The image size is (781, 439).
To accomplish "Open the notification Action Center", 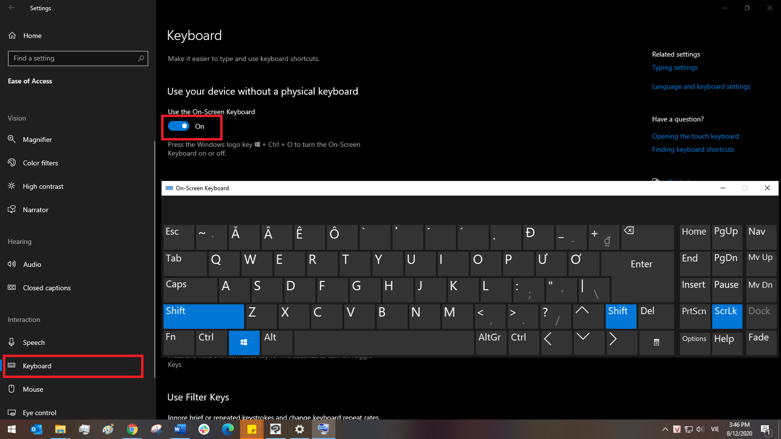I will 765,430.
